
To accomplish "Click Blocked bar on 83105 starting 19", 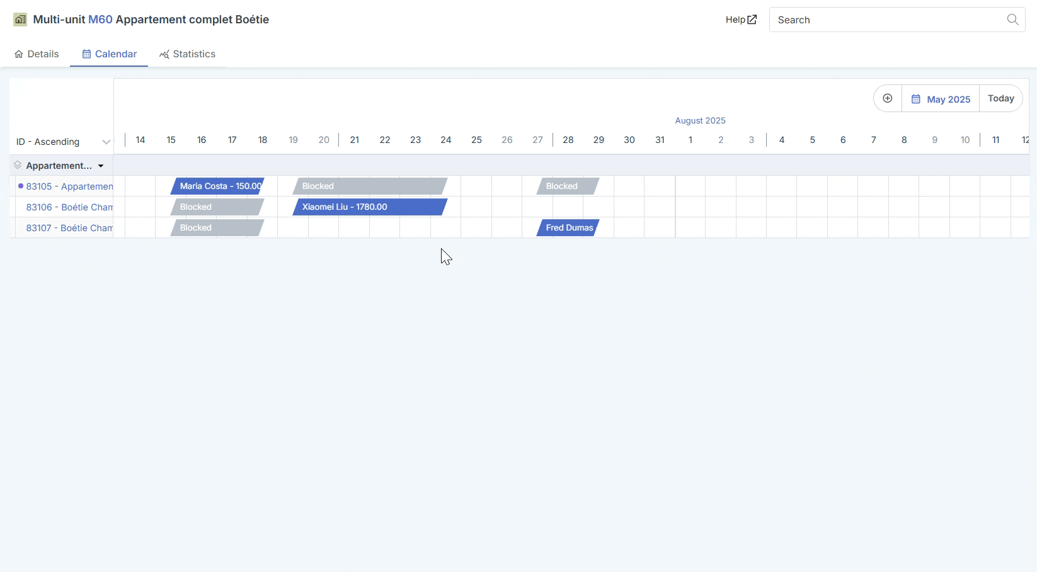I will click(370, 186).
